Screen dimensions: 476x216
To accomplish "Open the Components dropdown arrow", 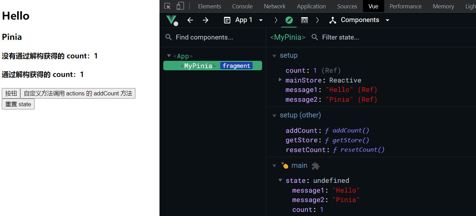I will pyautogui.click(x=387, y=20).
